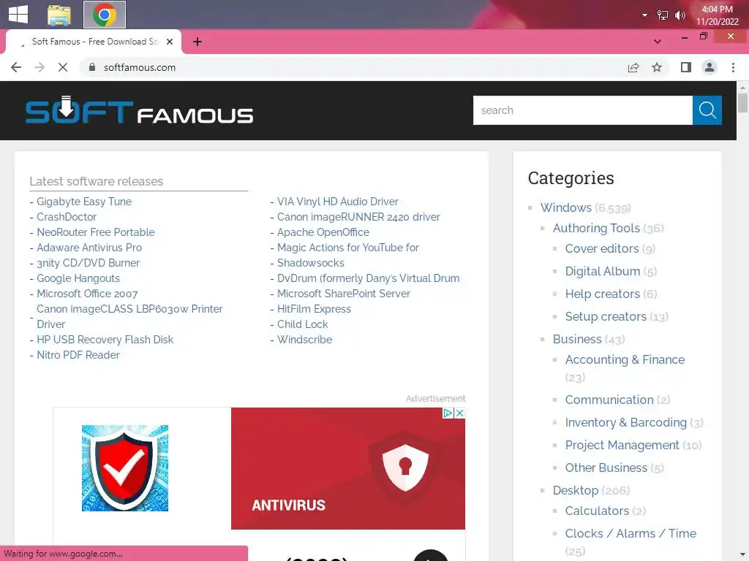Open Google Hangouts link

(x=78, y=278)
